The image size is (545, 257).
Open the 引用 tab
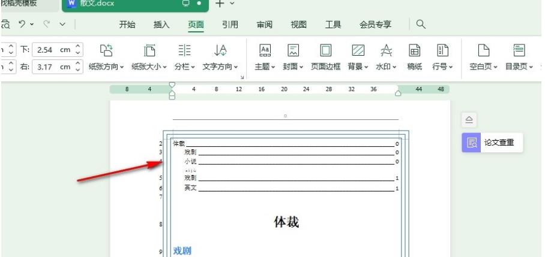click(x=230, y=25)
